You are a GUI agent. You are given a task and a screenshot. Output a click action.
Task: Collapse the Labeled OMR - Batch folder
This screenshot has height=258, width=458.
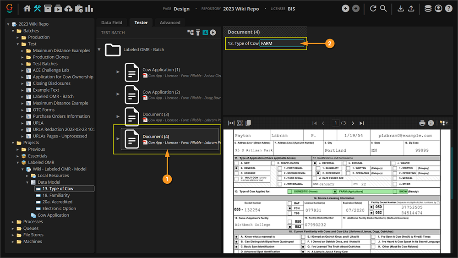pos(100,49)
